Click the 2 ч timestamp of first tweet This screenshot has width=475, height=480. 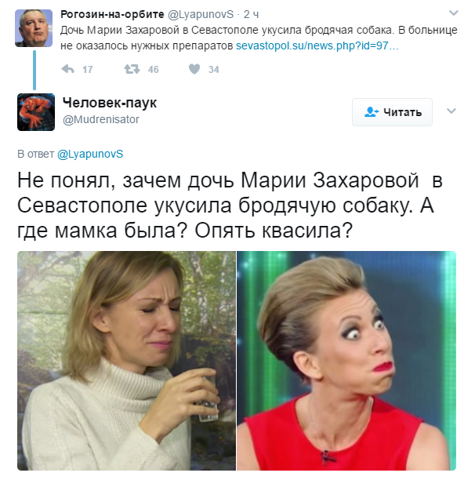pos(251,14)
